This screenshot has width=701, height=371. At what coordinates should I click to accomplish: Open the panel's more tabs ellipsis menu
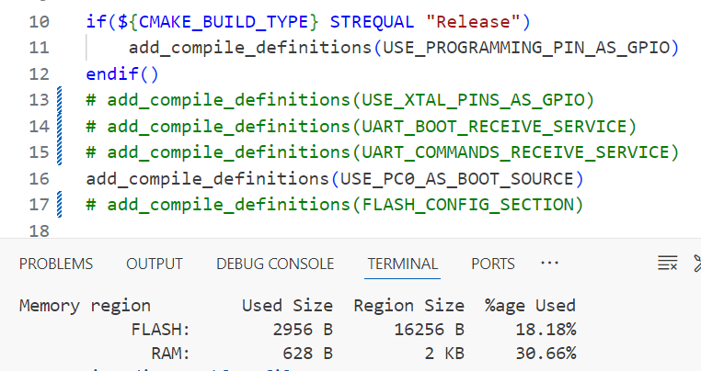pos(550,264)
